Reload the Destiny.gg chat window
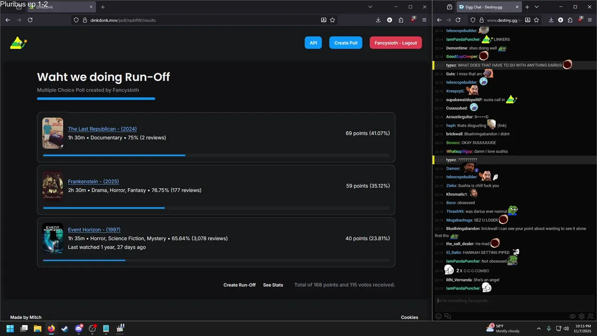The height and width of the screenshot is (336, 597). pyautogui.click(x=458, y=20)
